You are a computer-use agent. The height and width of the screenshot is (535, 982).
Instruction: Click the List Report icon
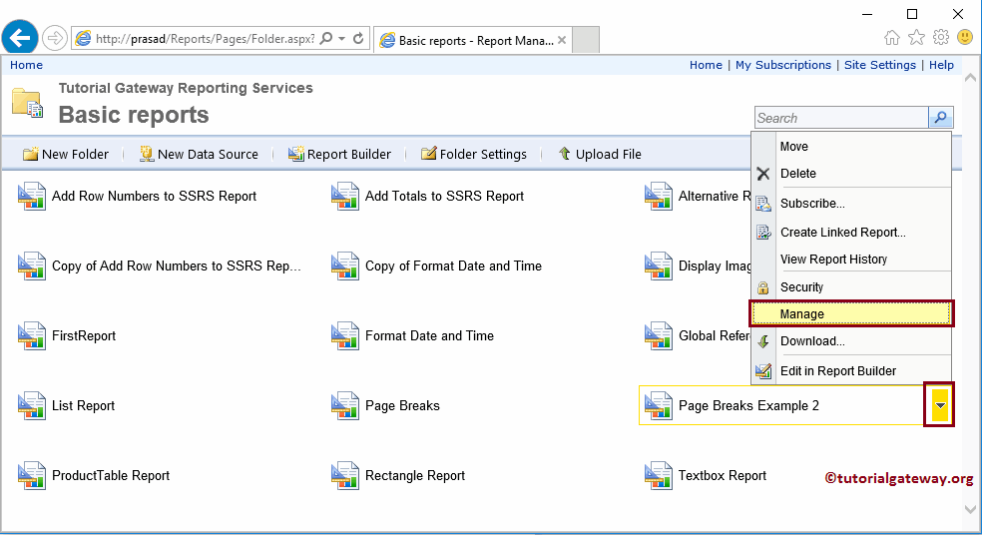coord(32,406)
